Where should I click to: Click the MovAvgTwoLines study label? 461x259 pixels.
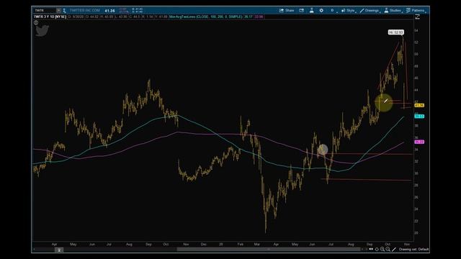click(x=206, y=17)
